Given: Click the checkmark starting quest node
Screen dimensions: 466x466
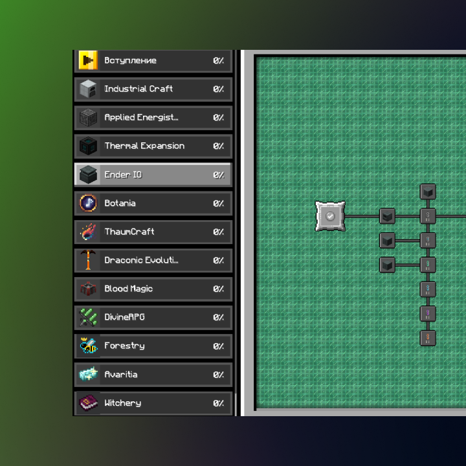Looking at the screenshot, I should click(x=330, y=216).
